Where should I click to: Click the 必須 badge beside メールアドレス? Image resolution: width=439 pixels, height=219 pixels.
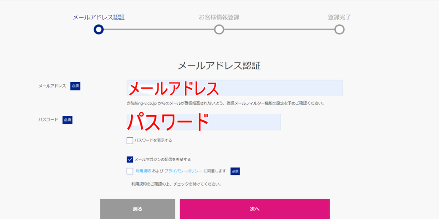[75, 86]
